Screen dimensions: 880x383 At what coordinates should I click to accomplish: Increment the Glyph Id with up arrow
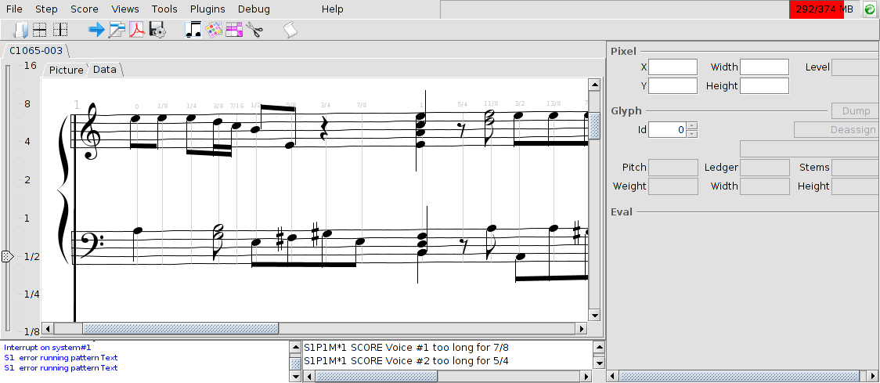(692, 126)
